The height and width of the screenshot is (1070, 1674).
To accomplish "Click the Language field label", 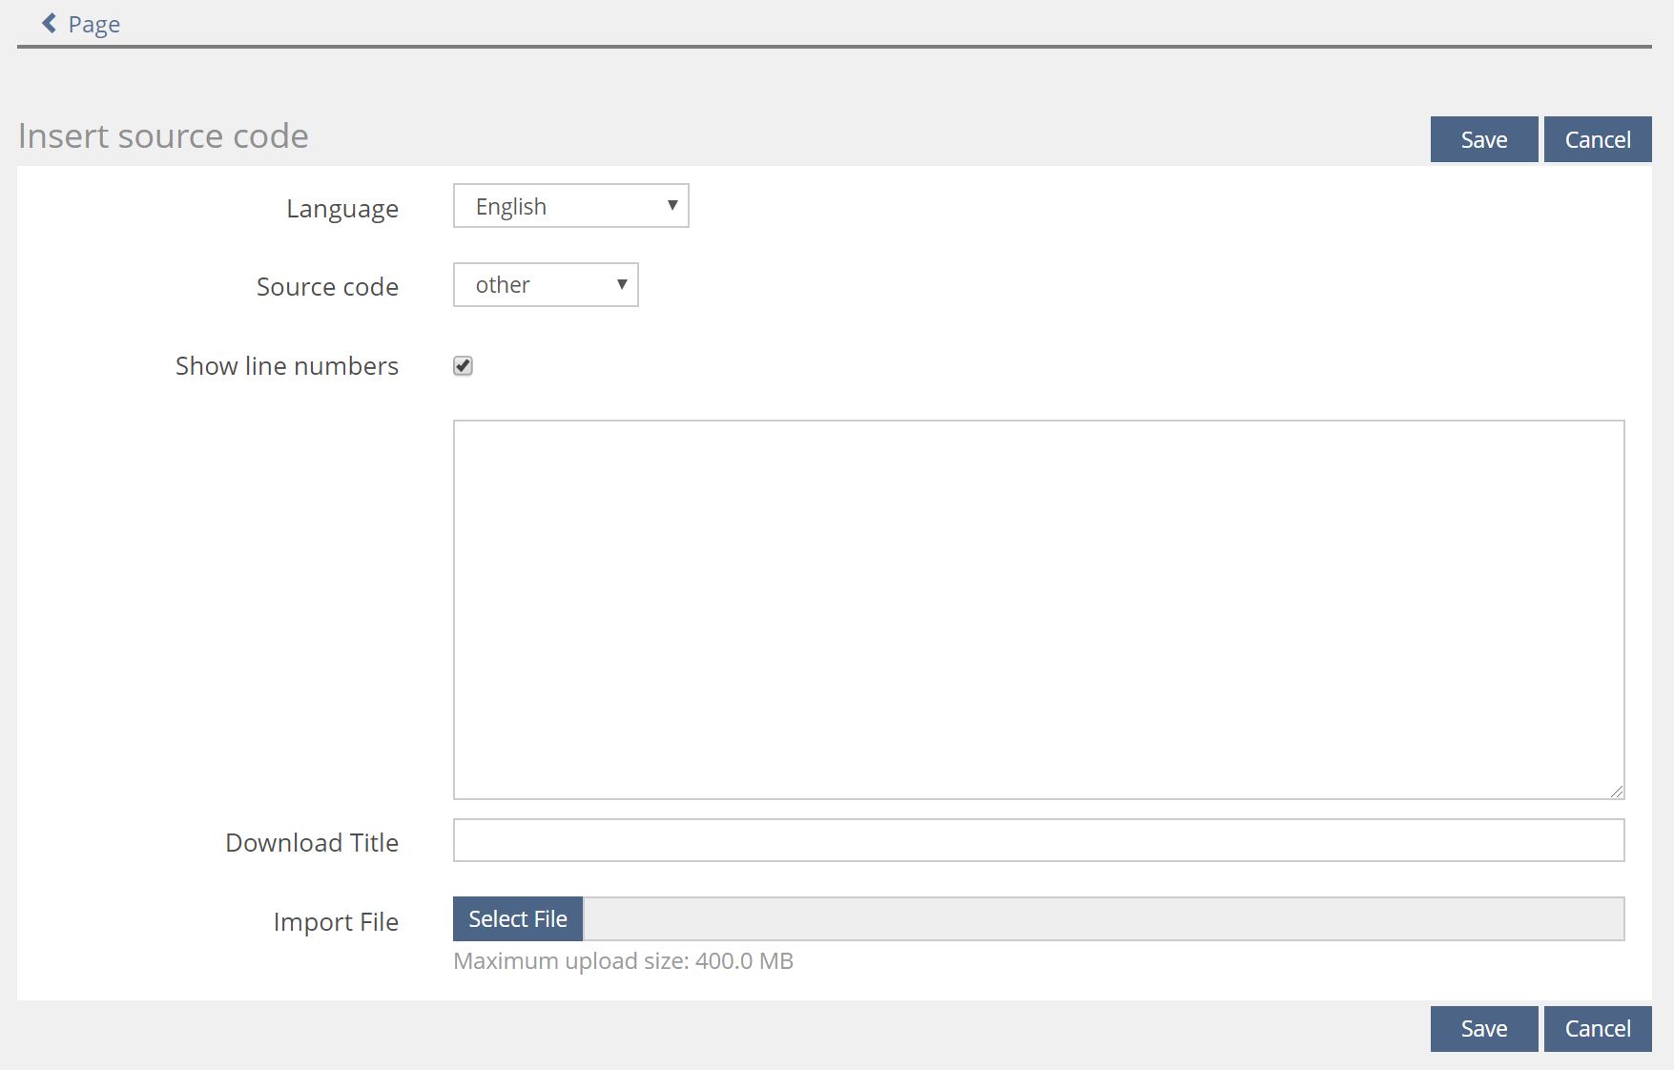I will coord(341,209).
